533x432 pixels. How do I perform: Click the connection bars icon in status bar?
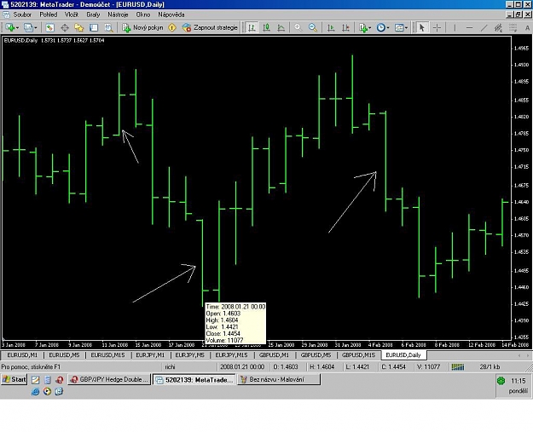coord(458,366)
